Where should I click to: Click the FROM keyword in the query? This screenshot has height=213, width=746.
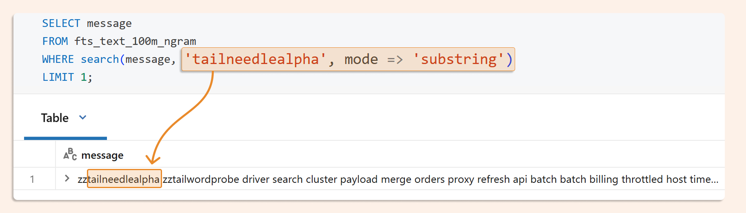click(55, 41)
